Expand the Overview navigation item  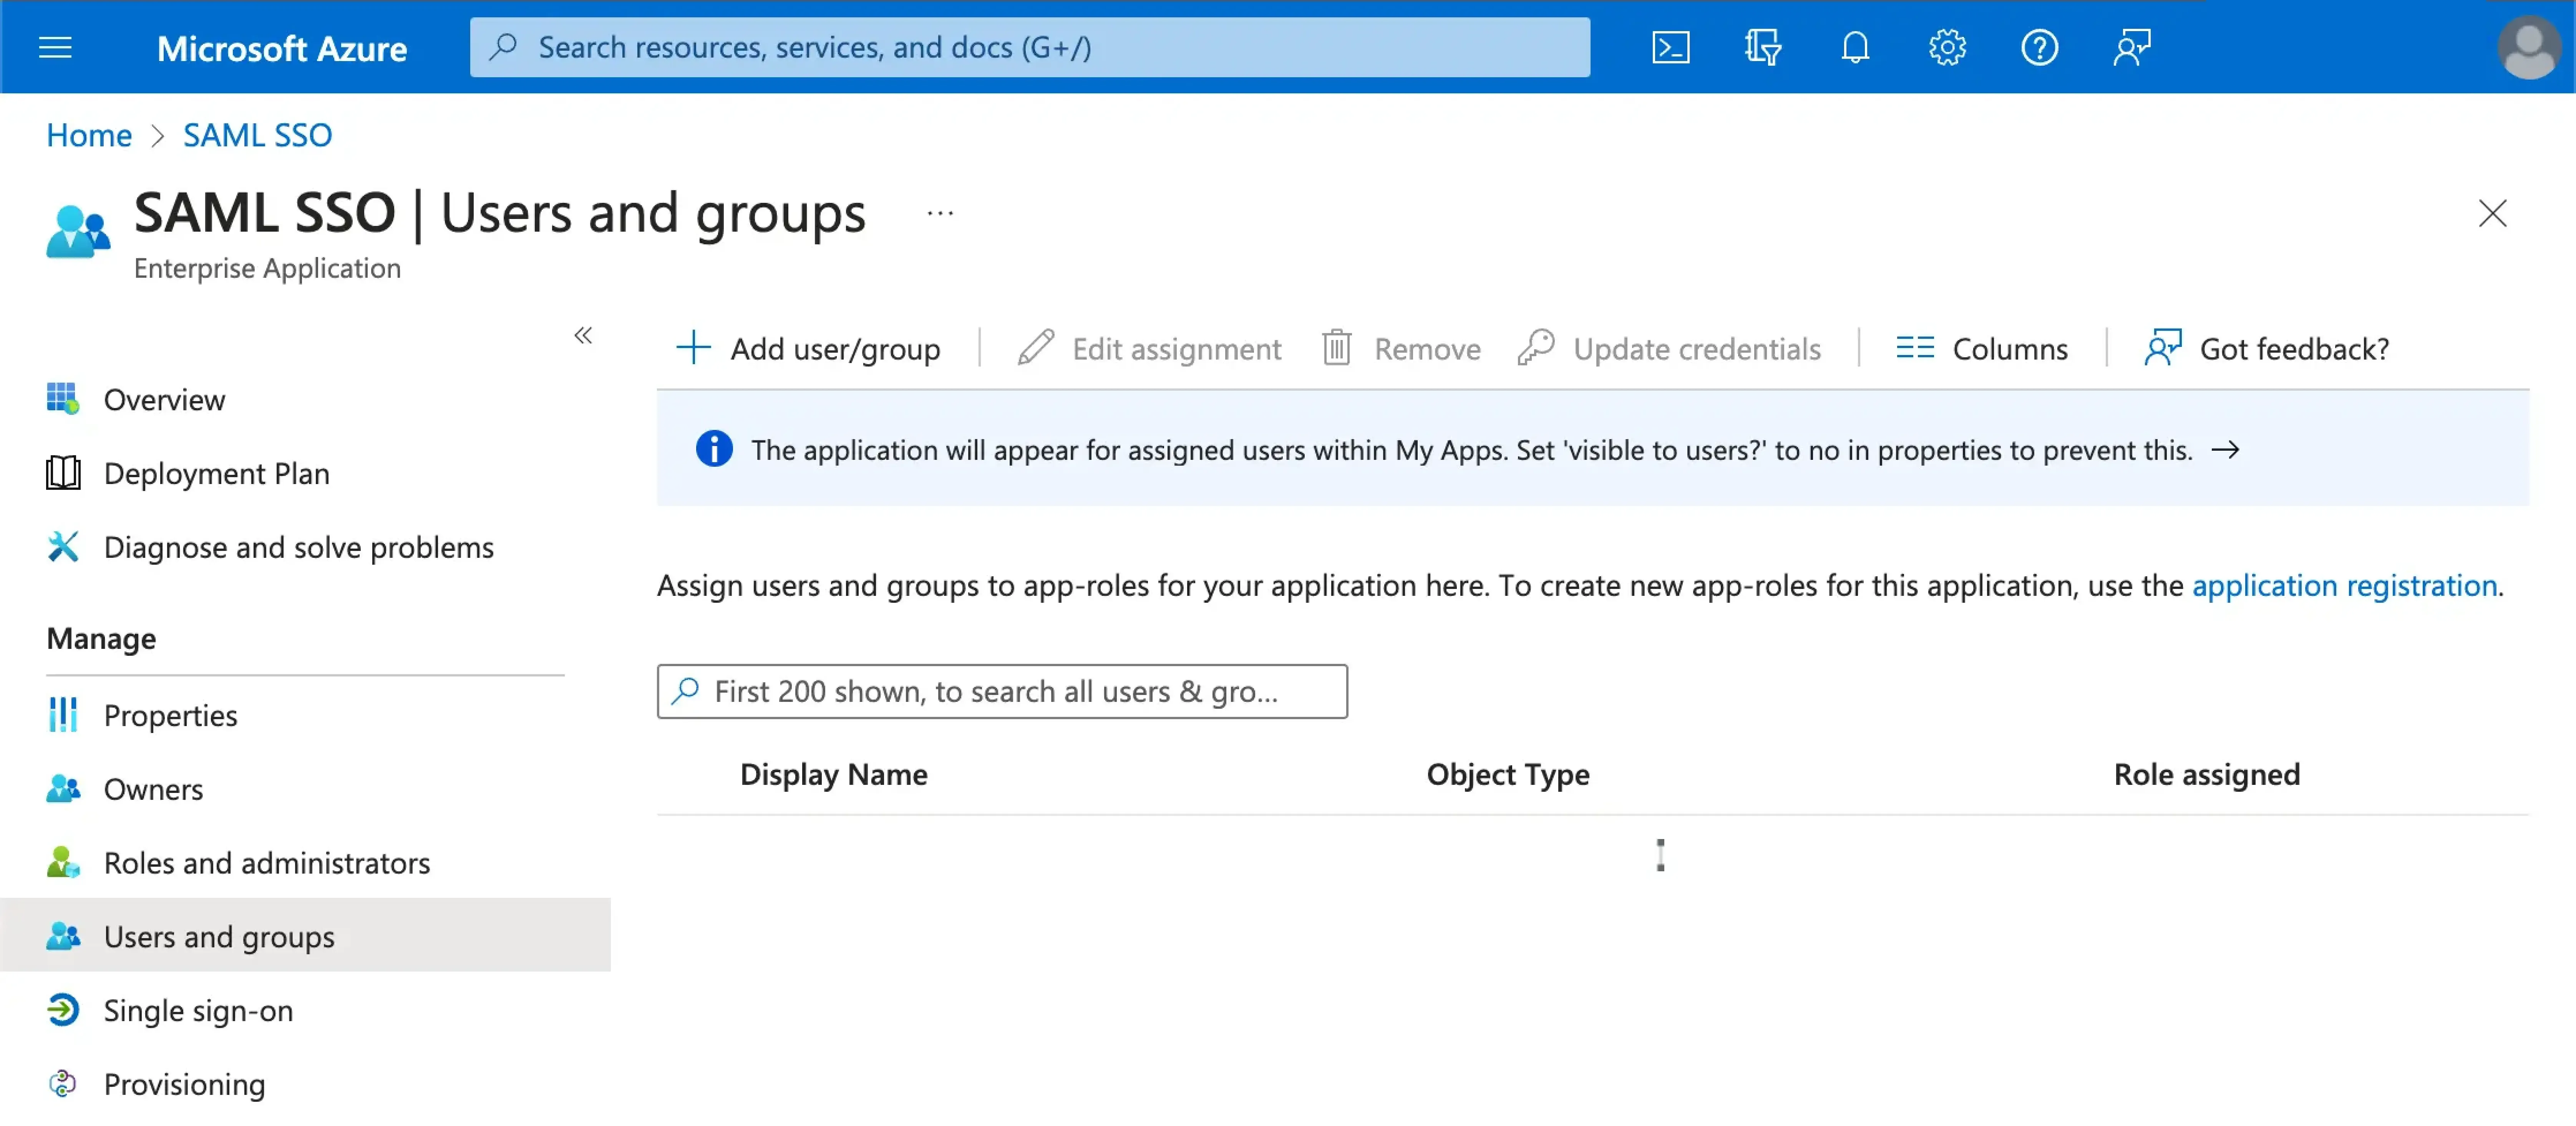(164, 398)
